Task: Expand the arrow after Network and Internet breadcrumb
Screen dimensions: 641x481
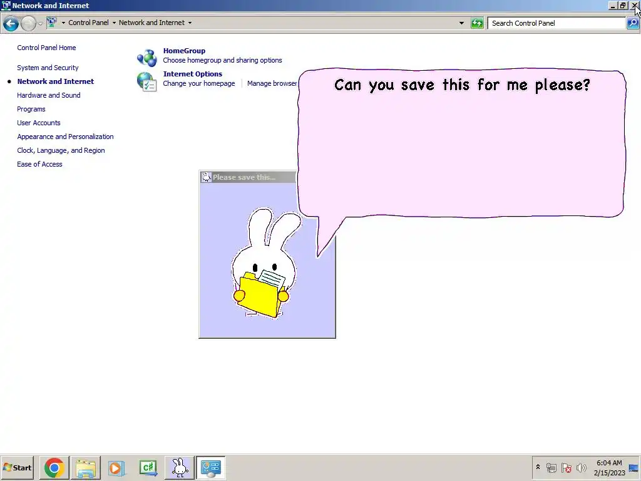Action: (190, 23)
